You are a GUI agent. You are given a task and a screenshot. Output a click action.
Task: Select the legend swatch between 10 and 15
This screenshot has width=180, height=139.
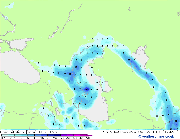(x=37, y=135)
